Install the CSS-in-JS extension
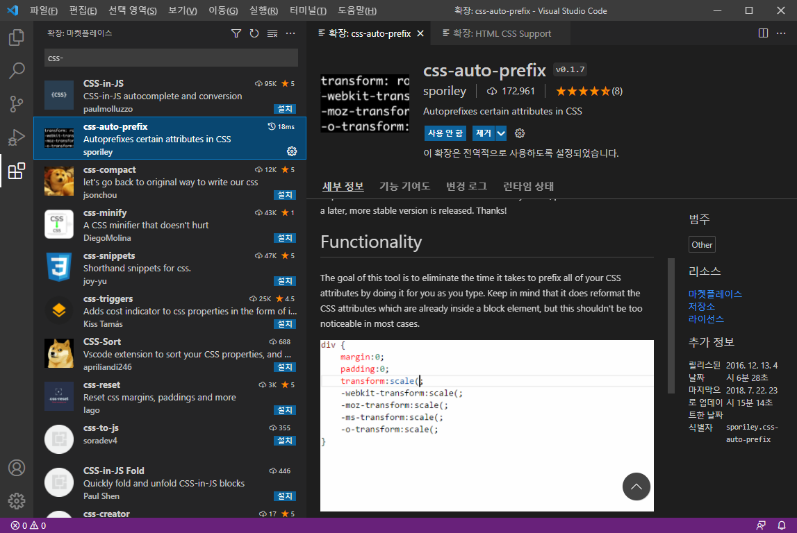 click(285, 109)
